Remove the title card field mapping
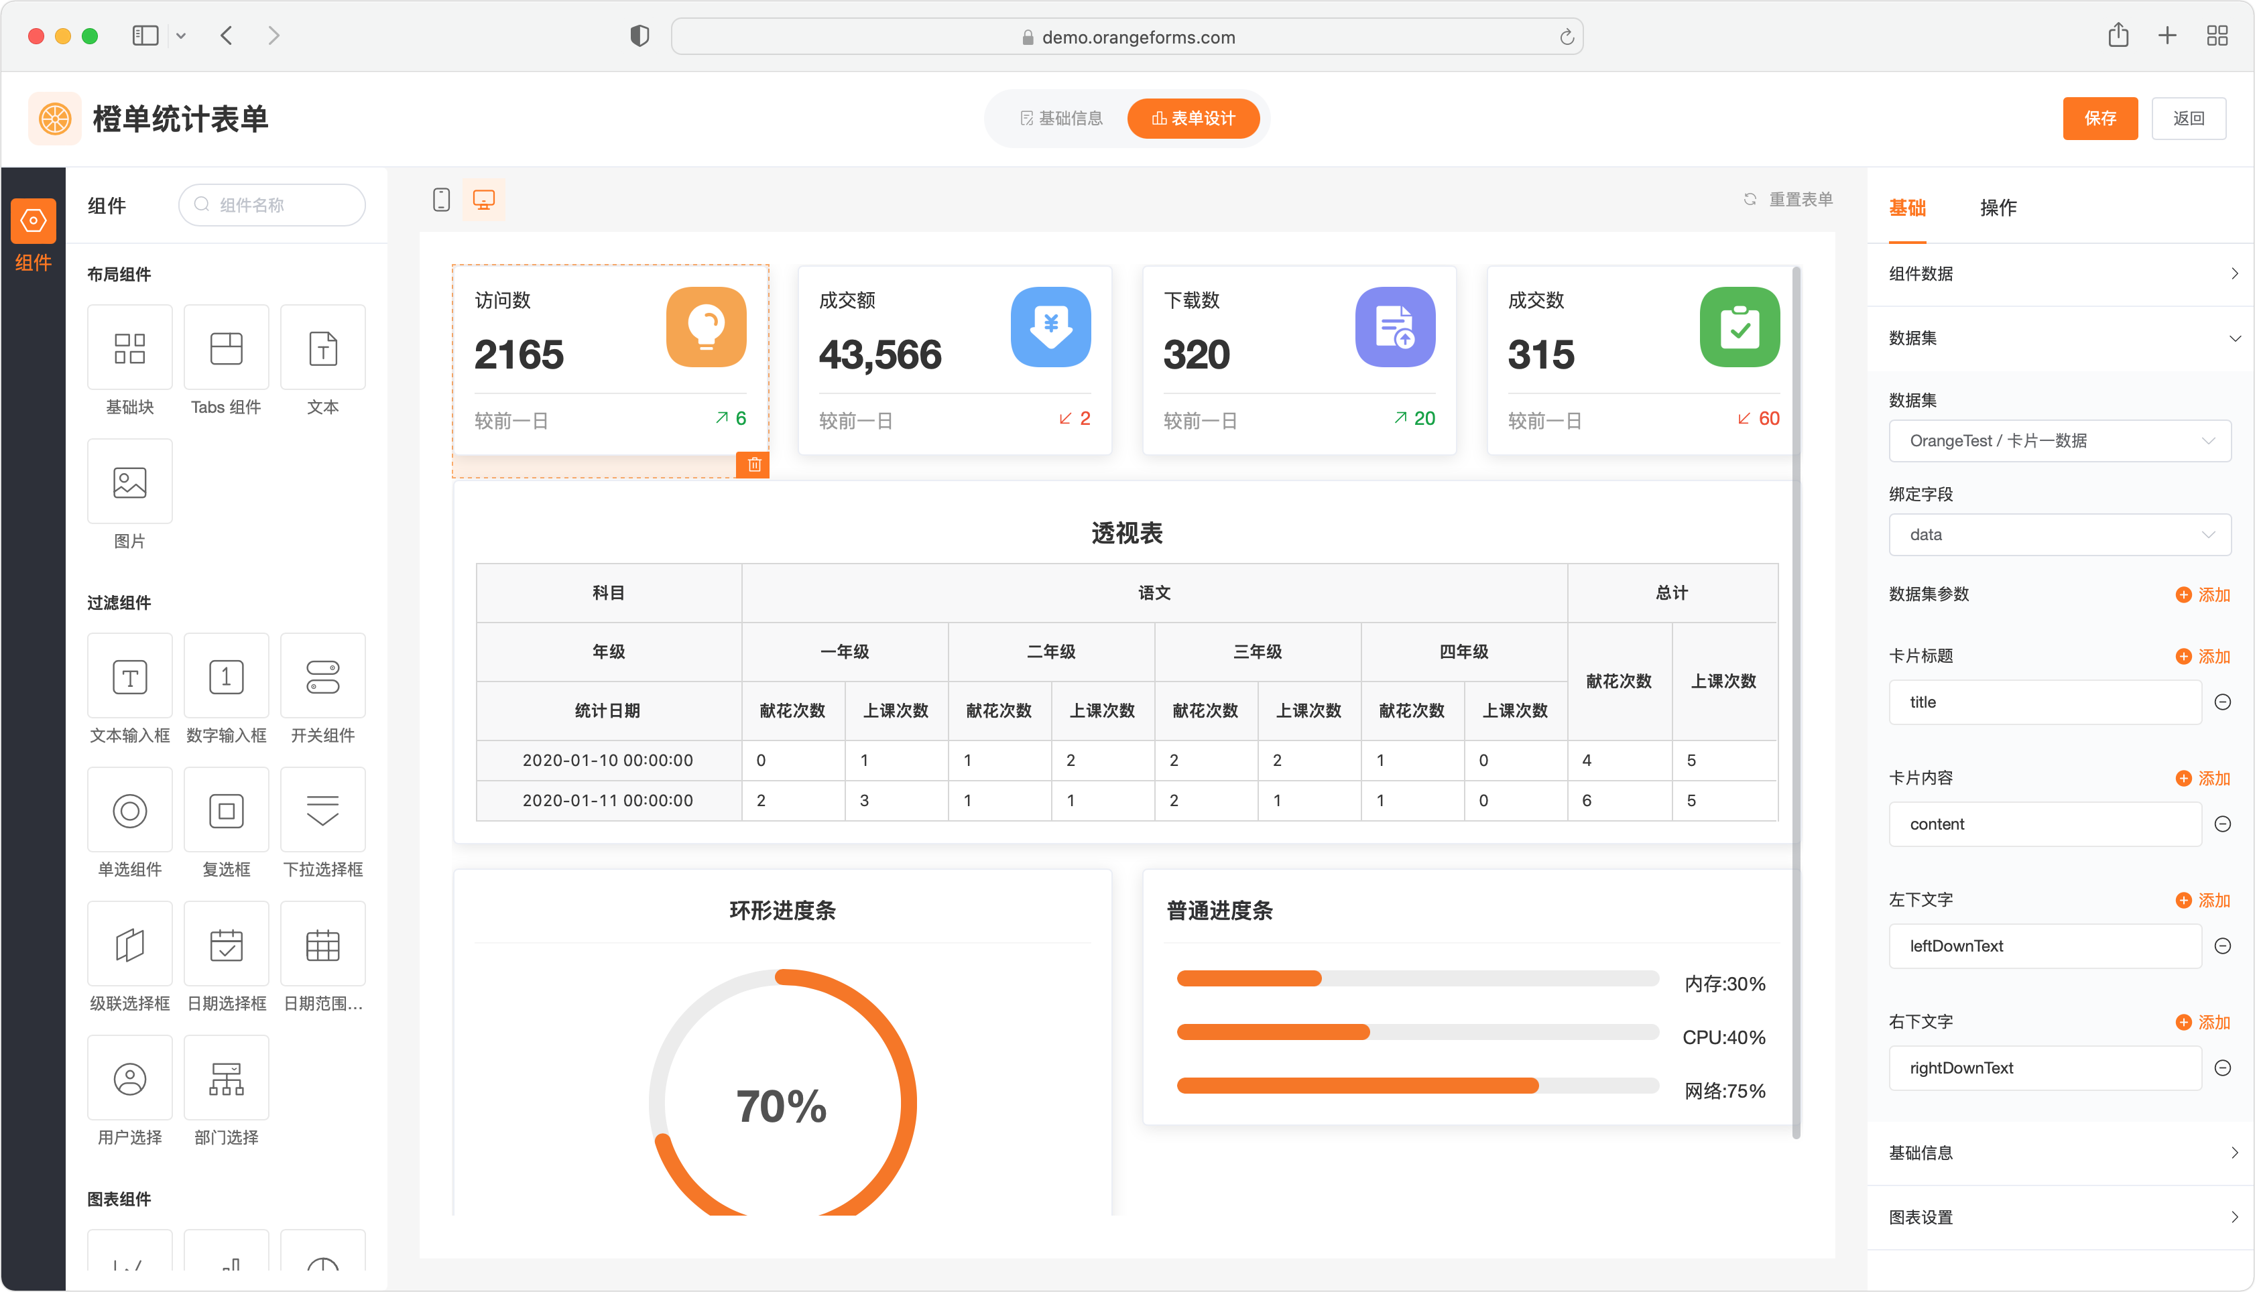 [x=2222, y=702]
